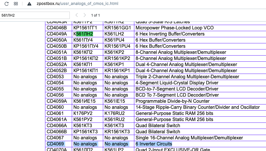Click "Micropower Phase-Locked Loop VCO" text
The height and width of the screenshot is (151, 266).
click(x=174, y=28)
